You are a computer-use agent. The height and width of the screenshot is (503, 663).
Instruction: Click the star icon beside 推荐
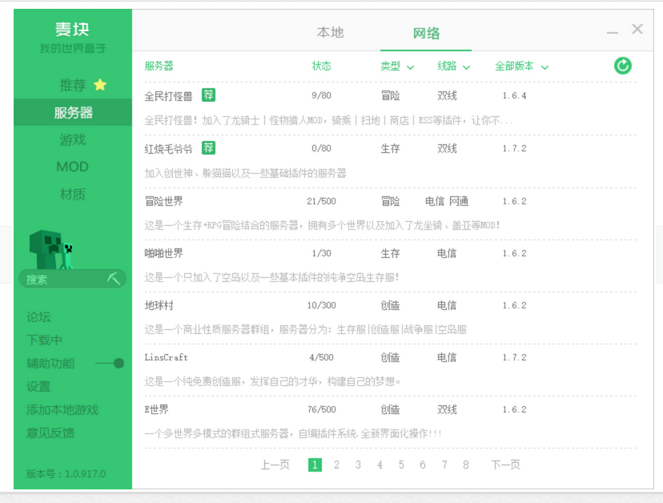99,85
